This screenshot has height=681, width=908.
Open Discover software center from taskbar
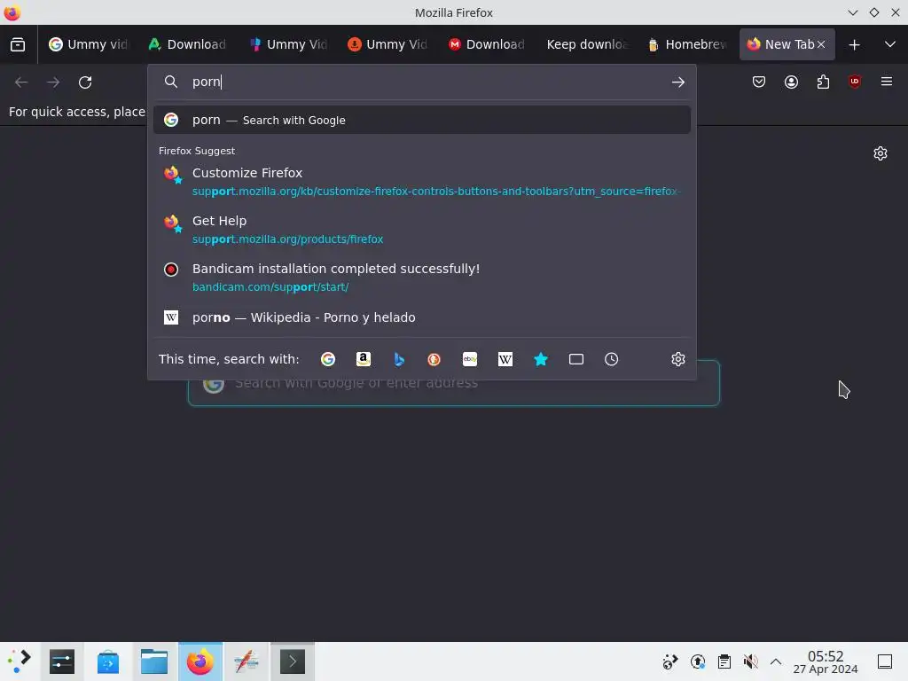pos(107,661)
